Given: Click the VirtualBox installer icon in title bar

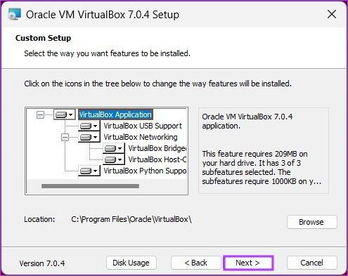Looking at the screenshot, I should point(15,14).
